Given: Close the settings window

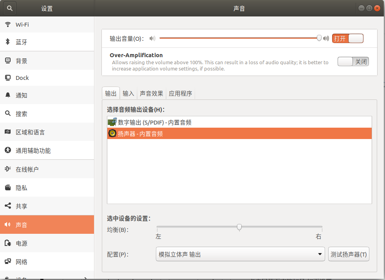Looking at the screenshot, I should click(377, 8).
